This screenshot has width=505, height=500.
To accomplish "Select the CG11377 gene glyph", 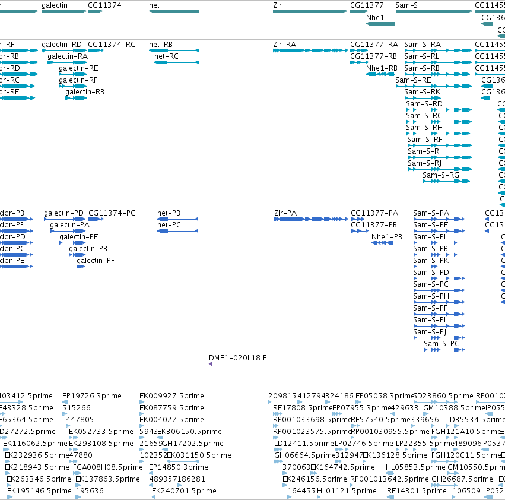I will (359, 11).
